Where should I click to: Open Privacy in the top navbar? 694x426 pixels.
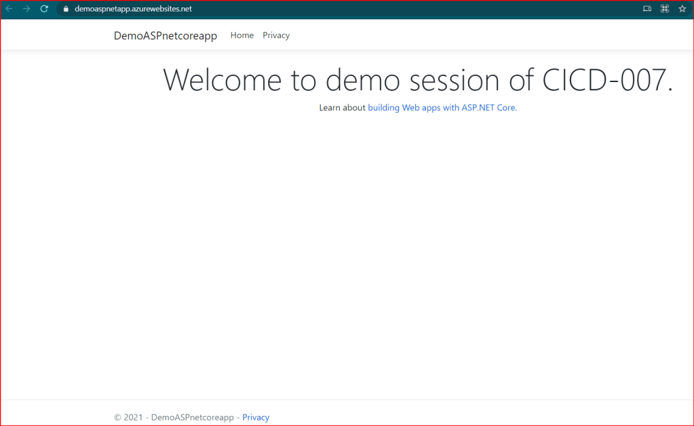pos(276,35)
